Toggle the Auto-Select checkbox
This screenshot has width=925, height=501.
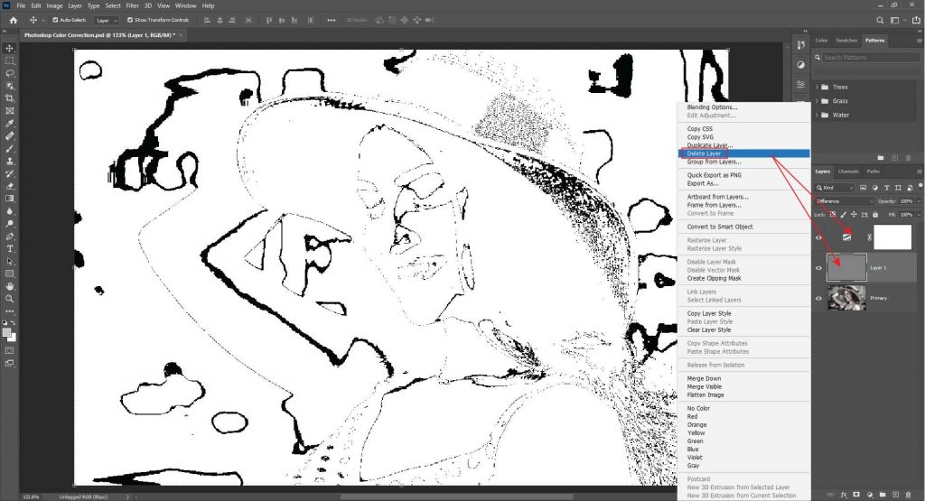[x=55, y=20]
